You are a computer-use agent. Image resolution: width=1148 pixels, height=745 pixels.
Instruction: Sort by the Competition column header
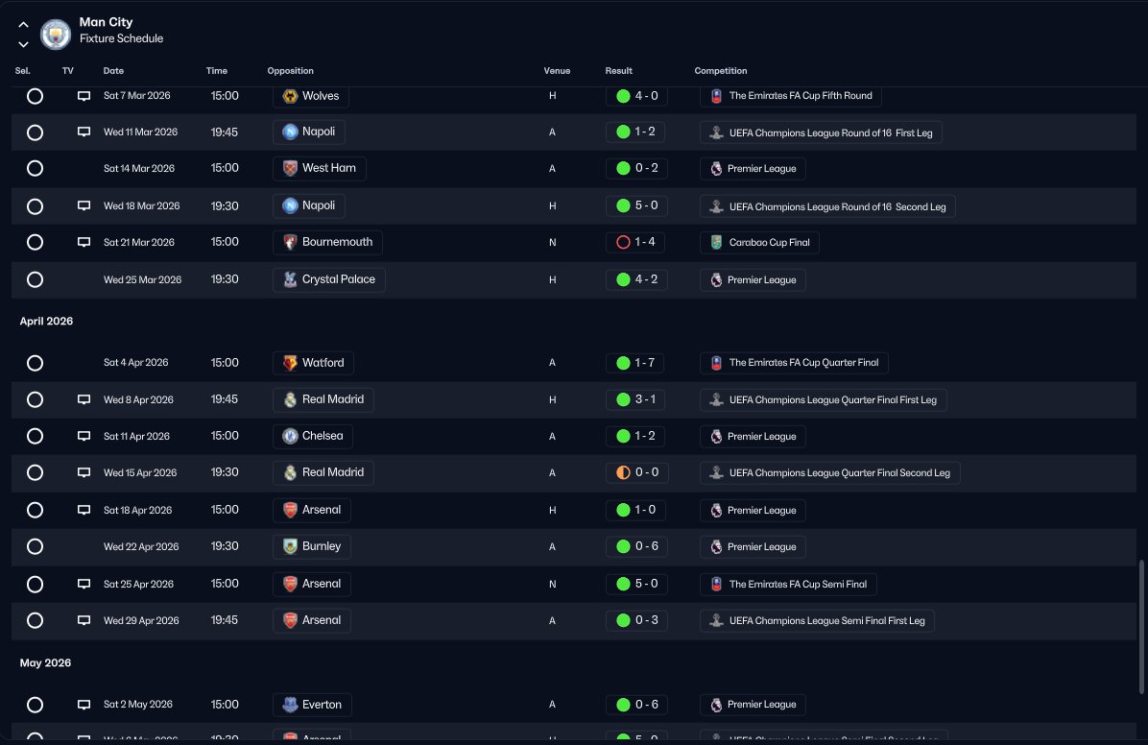pyautogui.click(x=720, y=71)
